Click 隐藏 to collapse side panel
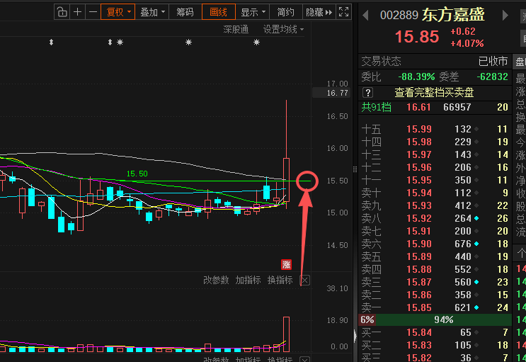Viewport: 526px width, 362px height. coord(319,13)
